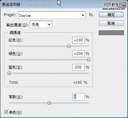Click the 蓝色(B) value field -200
Viewport: 128px width, 118px height.
click(78, 67)
